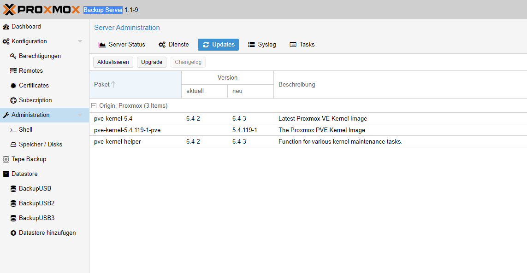Click the BackupUSB2 database icon
Viewport: 527px width, 273px height.
tap(13, 203)
